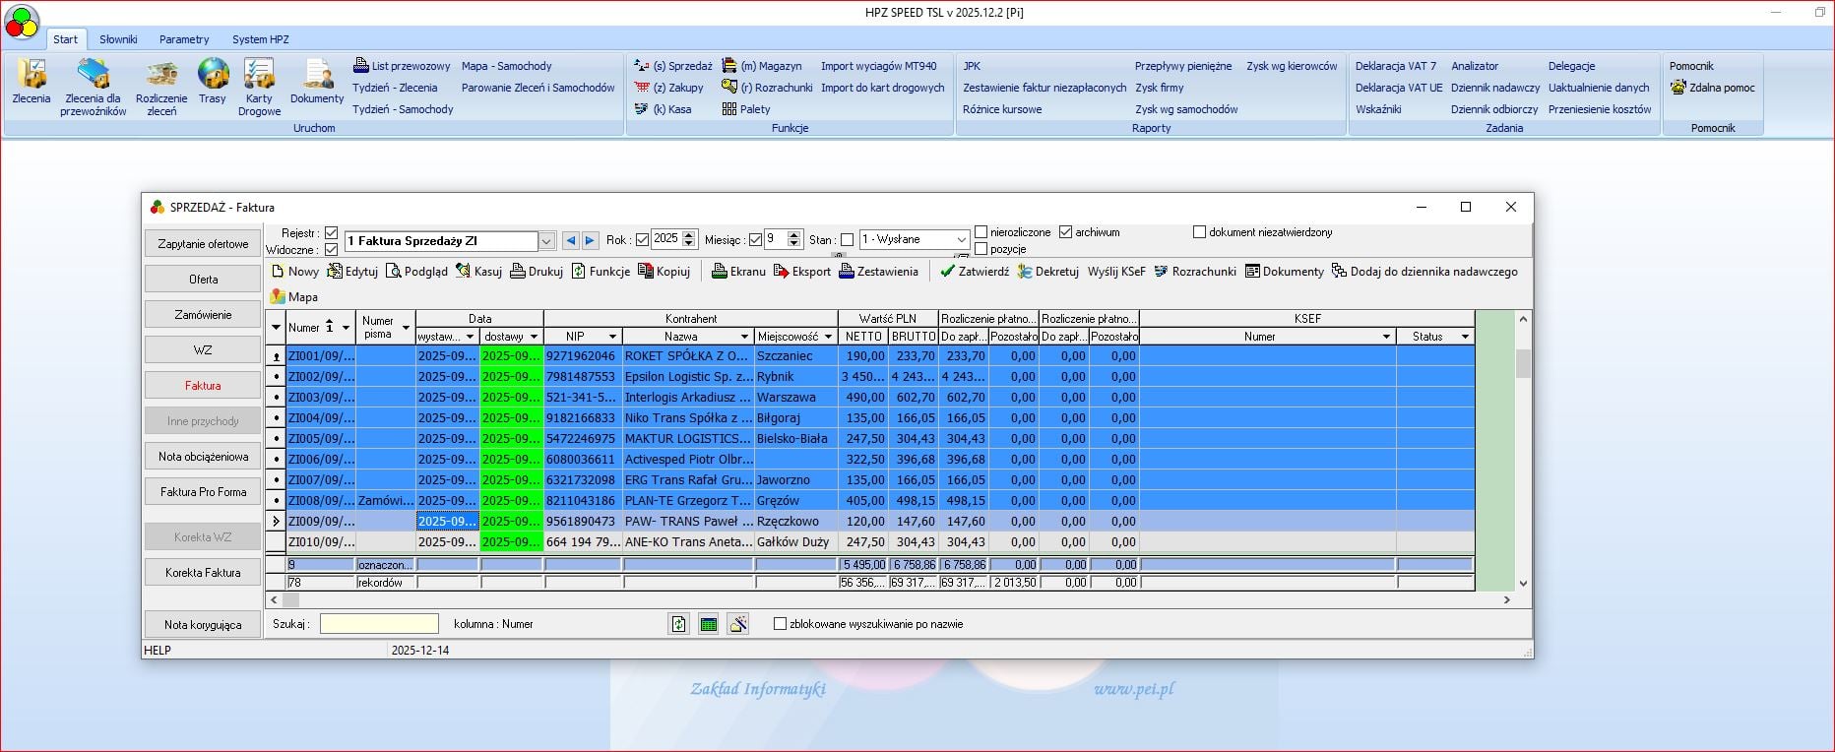Enable the nierozliczone checkbox

981,232
